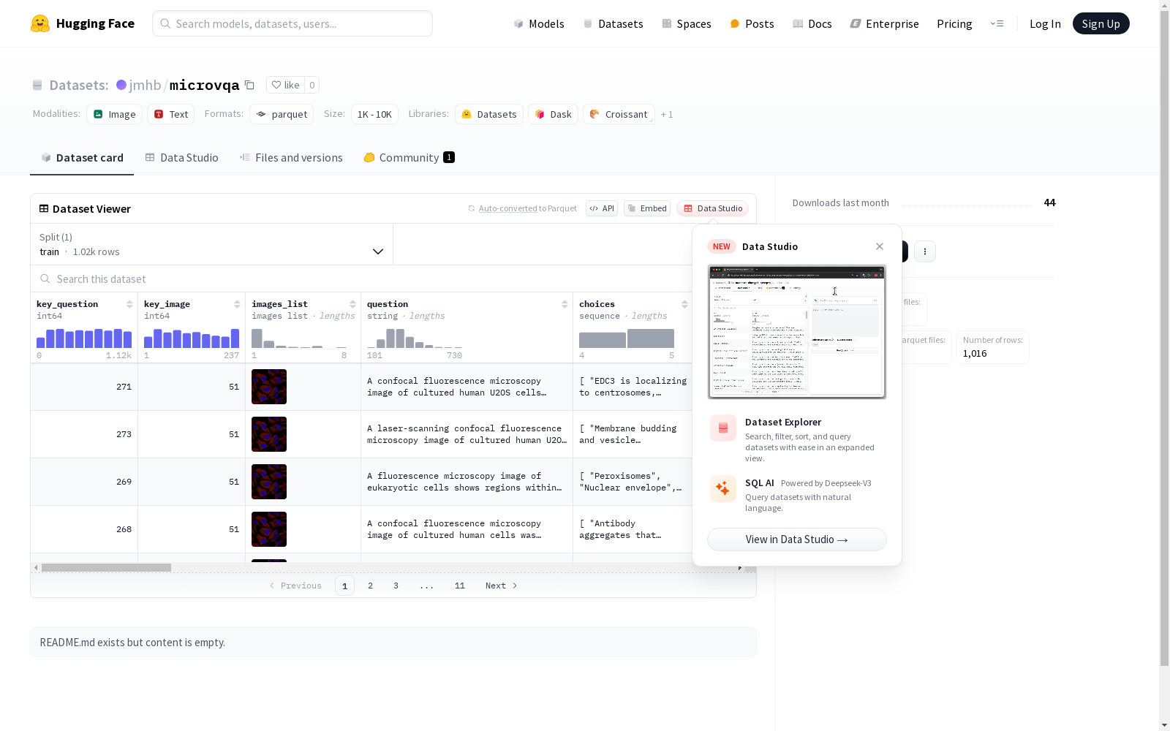Image resolution: width=1170 pixels, height=731 pixels.
Task: Switch to Files and versions tab
Action: coord(291,157)
